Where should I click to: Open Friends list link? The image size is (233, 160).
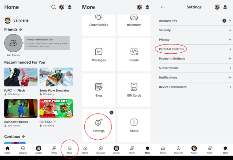(x=13, y=29)
